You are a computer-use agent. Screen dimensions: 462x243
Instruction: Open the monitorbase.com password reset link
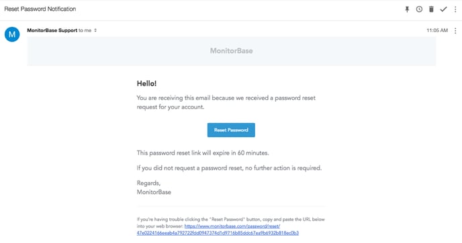point(232,226)
